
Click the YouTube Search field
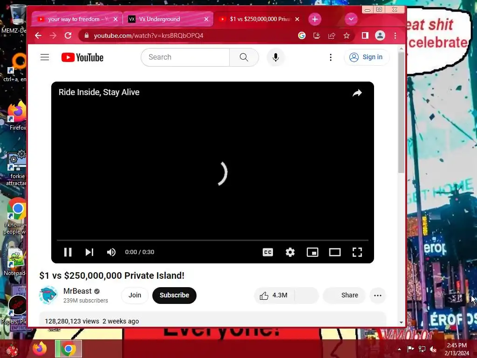(x=185, y=57)
